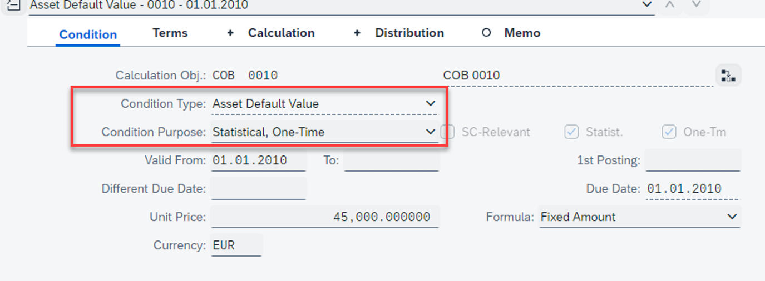Viewport: 765px width, 281px height.
Task: Open the Condition Purpose dropdown
Action: [430, 132]
